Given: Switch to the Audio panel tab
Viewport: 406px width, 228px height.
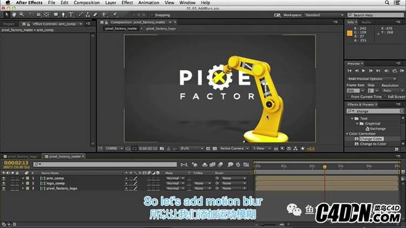Looking at the screenshot, I should coord(366,22).
